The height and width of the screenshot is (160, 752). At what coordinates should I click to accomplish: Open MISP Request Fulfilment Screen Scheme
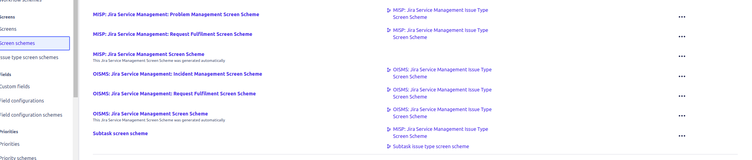[172, 34]
